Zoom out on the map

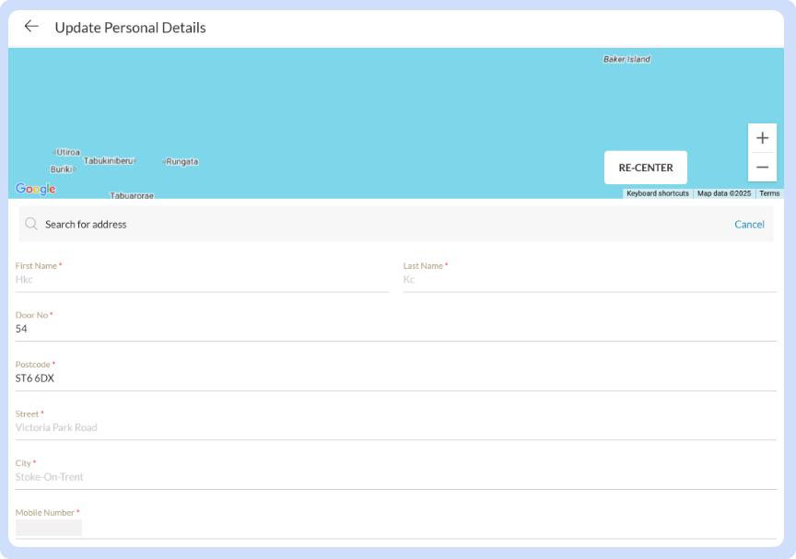coord(762,168)
